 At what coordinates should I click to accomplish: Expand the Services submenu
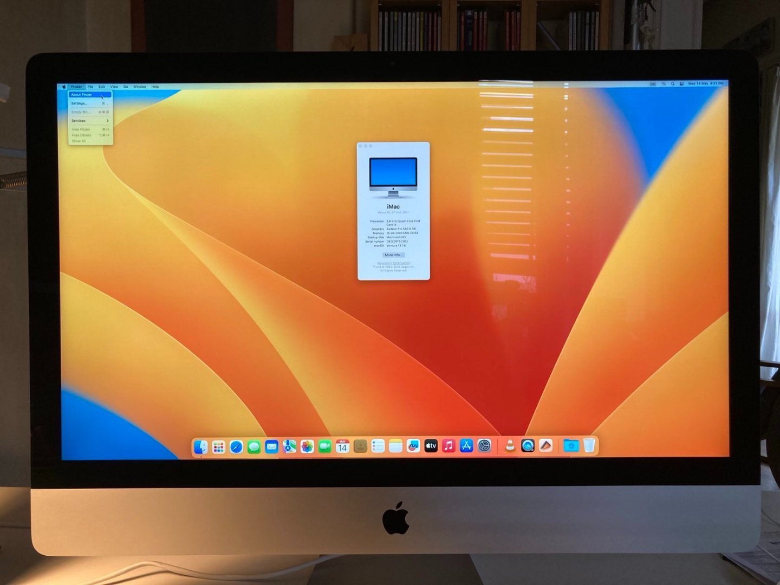(x=90, y=121)
